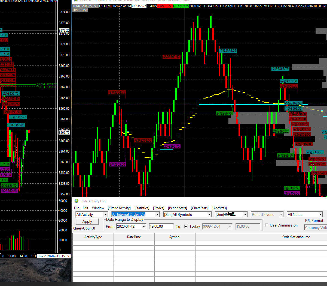Open the Edit menu in Trade Activity Log
The width and height of the screenshot is (327, 286).
[85, 208]
